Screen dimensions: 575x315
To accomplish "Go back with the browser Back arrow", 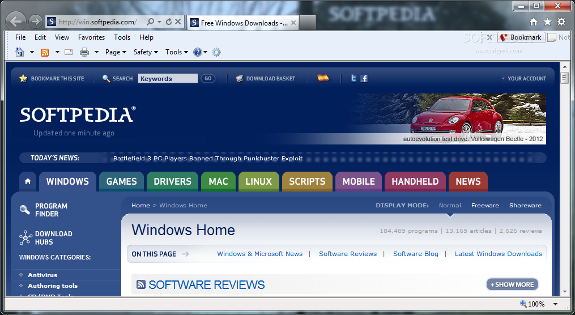I will pyautogui.click(x=16, y=22).
